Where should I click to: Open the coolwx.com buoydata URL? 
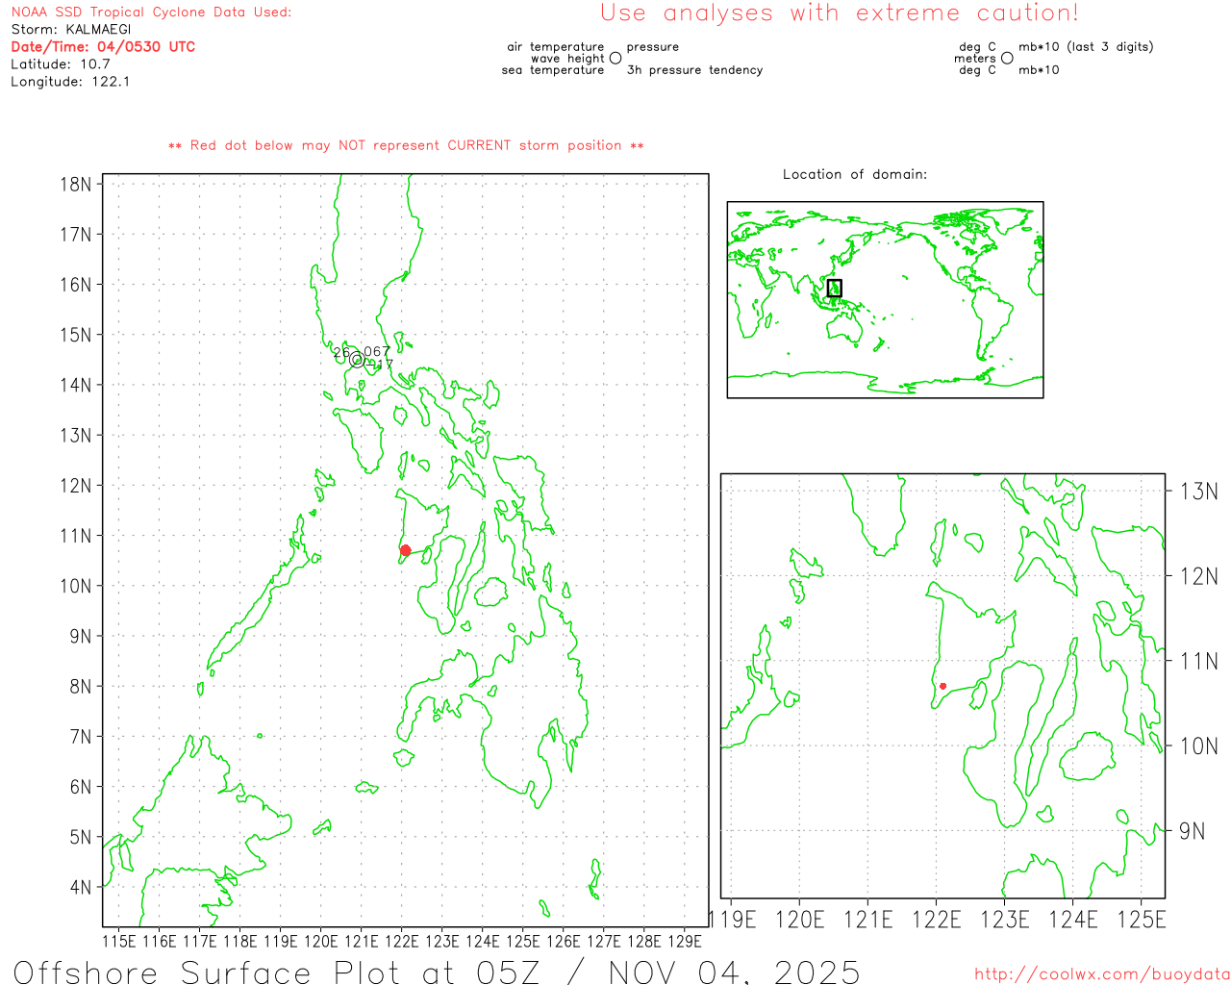(x=1101, y=974)
